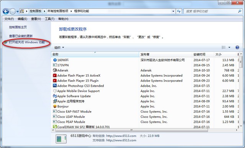Click the 2014-10-10 install date of Adanak
The image size is (245, 148).
click(202, 71)
